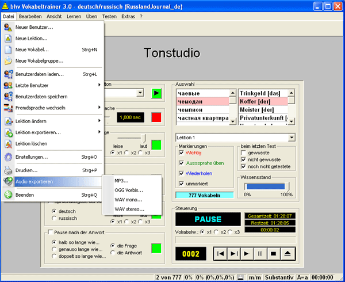Select чемпион in the Russian list
This screenshot has height=282, width=345.
(202, 109)
